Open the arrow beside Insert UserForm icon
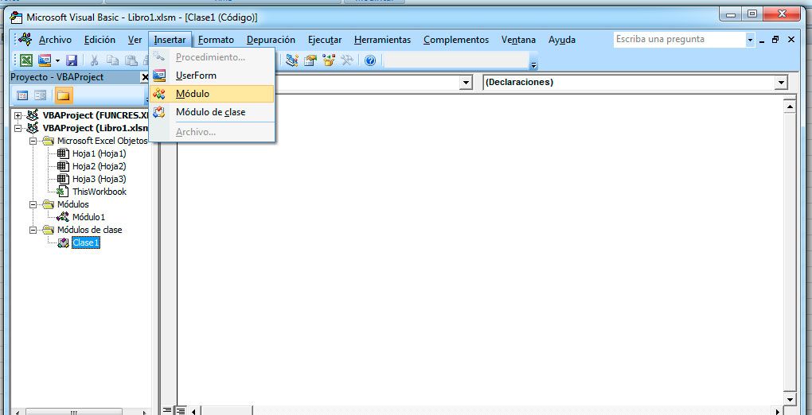This screenshot has height=415, width=812. (x=57, y=61)
